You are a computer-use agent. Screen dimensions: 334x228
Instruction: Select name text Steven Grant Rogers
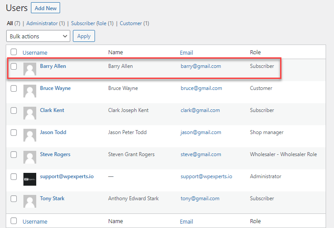coord(131,154)
